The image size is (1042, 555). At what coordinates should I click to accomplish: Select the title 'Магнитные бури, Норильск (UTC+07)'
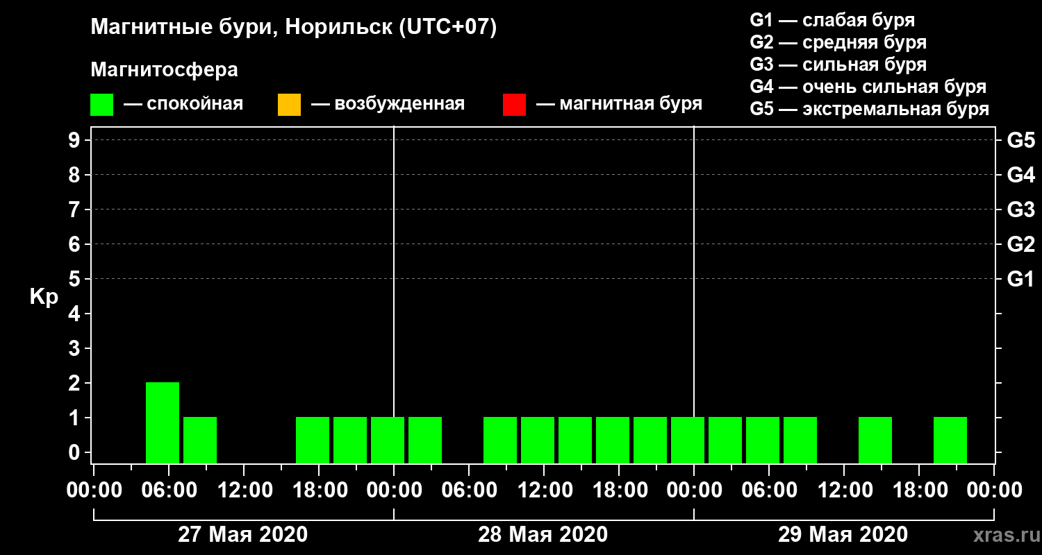tap(294, 28)
